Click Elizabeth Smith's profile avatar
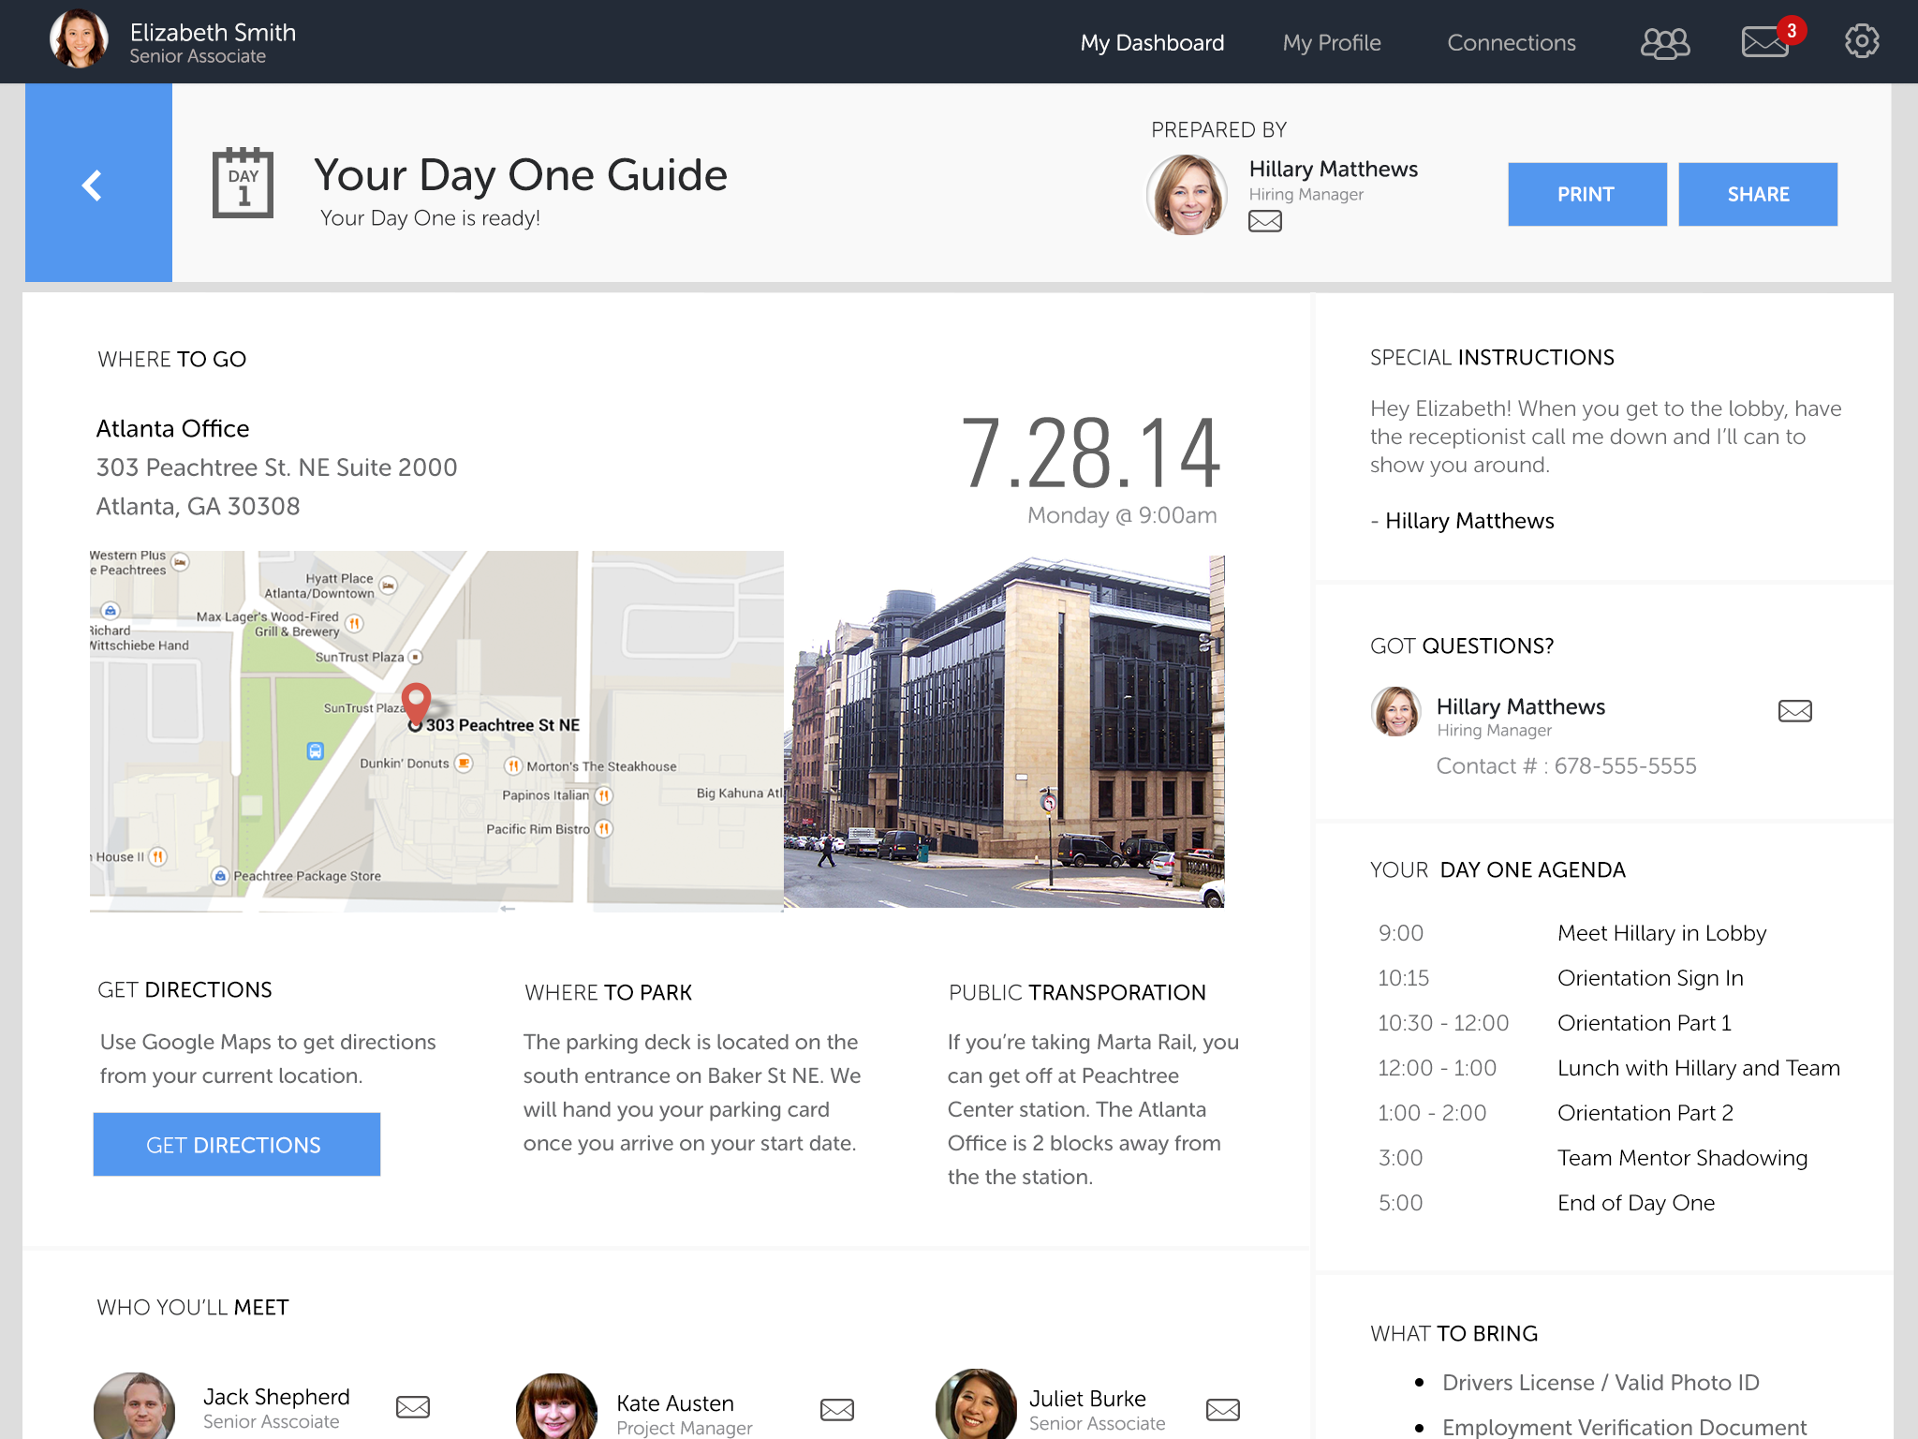 click(x=79, y=40)
